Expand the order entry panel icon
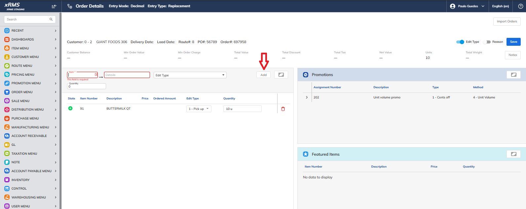This screenshot has width=526, height=209. (x=281, y=75)
